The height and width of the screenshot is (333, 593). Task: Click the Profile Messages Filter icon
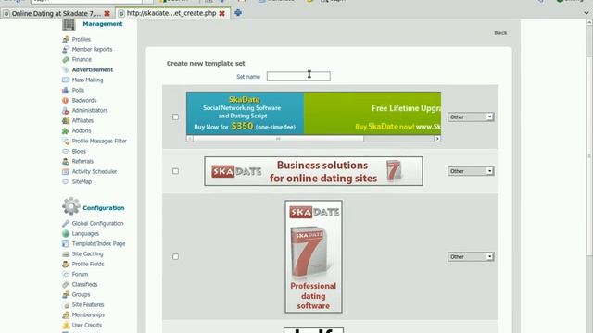tap(66, 142)
